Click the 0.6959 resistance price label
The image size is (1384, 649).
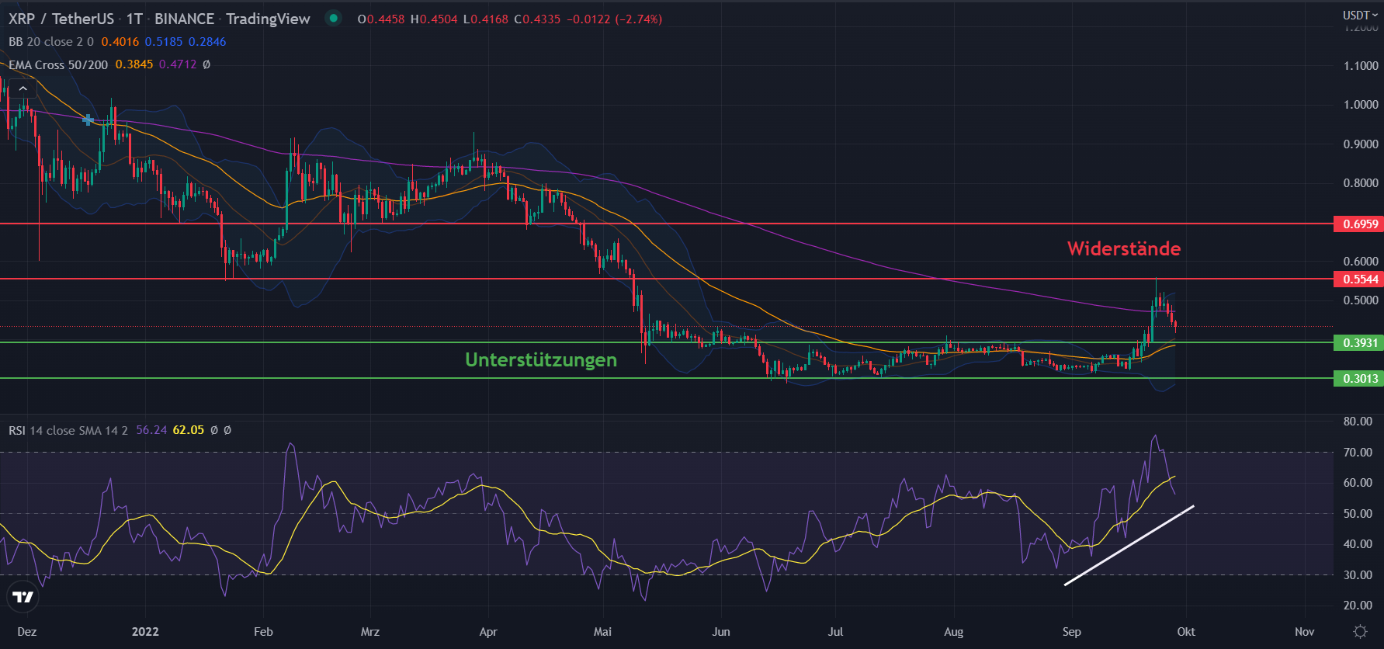(1358, 224)
